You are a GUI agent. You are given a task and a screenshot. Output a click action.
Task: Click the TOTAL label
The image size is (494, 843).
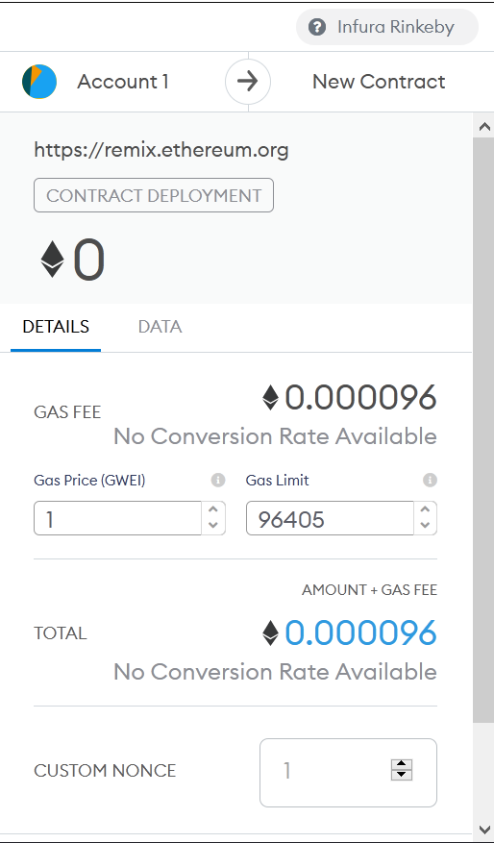click(x=61, y=633)
